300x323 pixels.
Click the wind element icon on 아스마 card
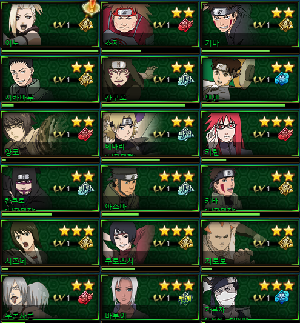click(x=185, y=188)
